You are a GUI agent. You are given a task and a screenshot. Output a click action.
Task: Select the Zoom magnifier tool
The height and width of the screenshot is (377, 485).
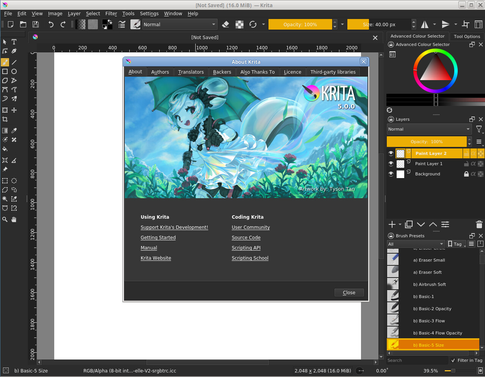click(5, 219)
